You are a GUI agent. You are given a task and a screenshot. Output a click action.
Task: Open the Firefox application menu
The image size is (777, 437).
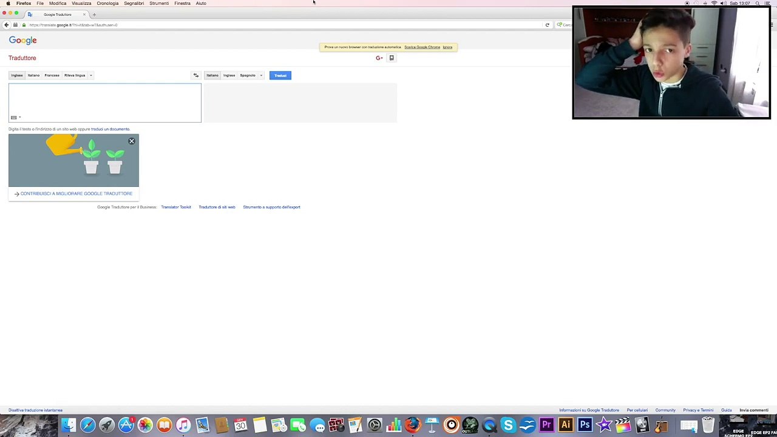[x=24, y=3]
